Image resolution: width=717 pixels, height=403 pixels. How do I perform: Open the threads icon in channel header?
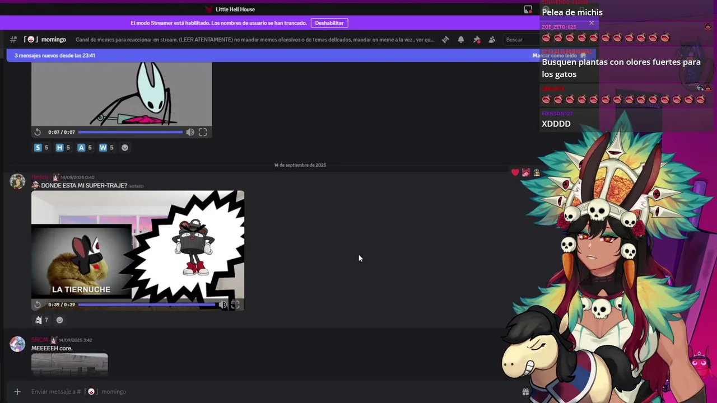tap(445, 40)
